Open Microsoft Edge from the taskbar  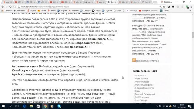[x=24, y=106]
